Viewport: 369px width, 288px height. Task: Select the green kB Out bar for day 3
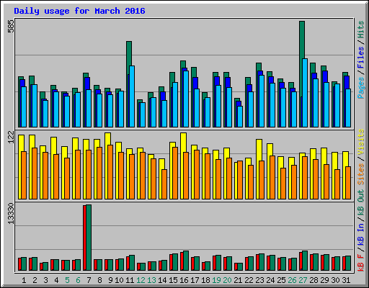pos(45,266)
